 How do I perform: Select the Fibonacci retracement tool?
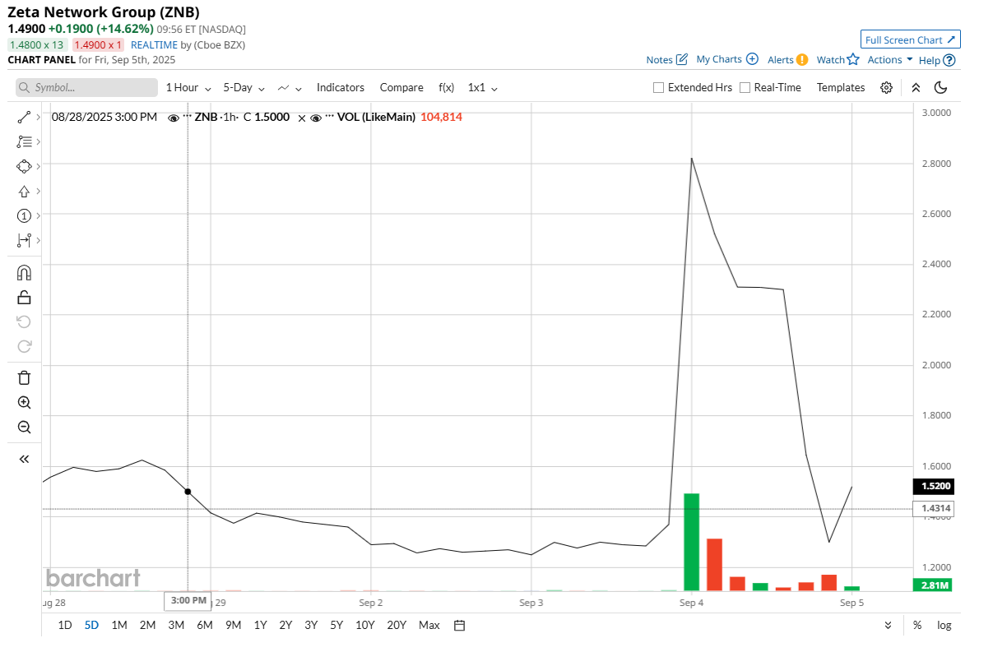(24, 141)
